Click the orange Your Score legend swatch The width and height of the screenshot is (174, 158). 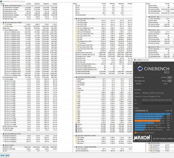click(x=135, y=133)
